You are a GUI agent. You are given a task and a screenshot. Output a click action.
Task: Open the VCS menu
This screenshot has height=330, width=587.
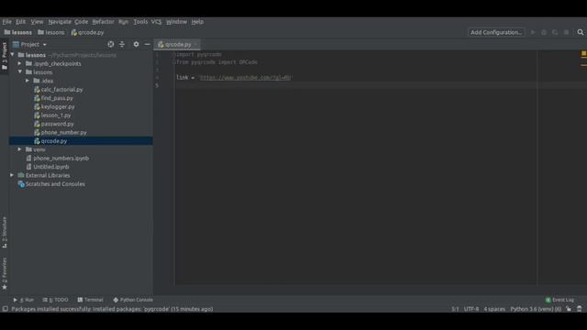156,22
